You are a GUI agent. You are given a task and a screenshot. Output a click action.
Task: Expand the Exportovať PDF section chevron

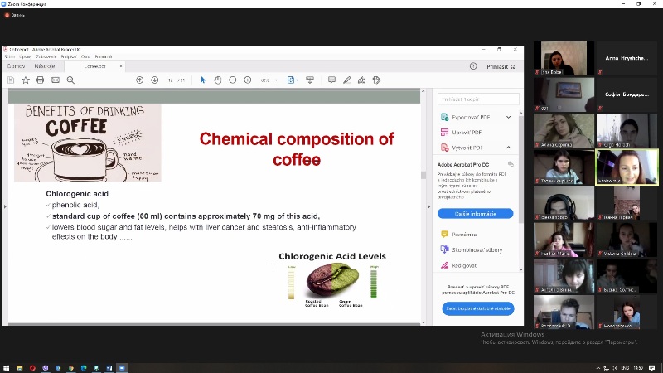[508, 117]
